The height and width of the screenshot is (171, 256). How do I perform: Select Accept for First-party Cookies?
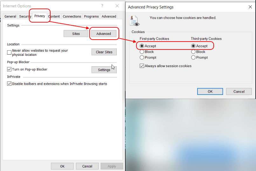point(142,46)
